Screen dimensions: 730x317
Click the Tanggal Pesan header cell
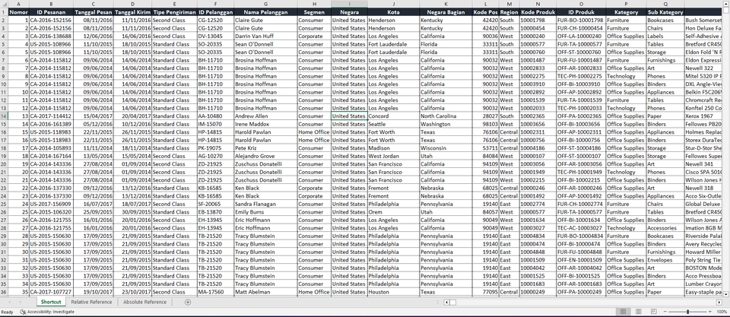[x=93, y=12]
